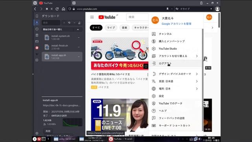The height and width of the screenshot is (142, 252).
Task: Open your Channel from account menu
Action: [x=175, y=34]
